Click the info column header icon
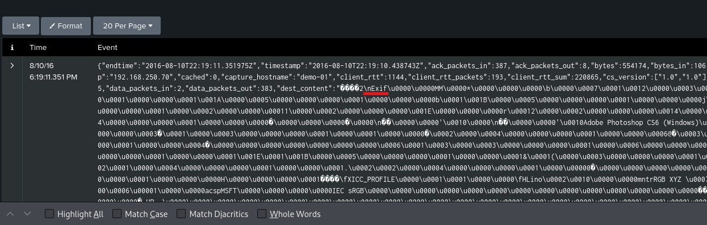Image resolution: width=707 pixels, height=225 pixels. (12, 47)
